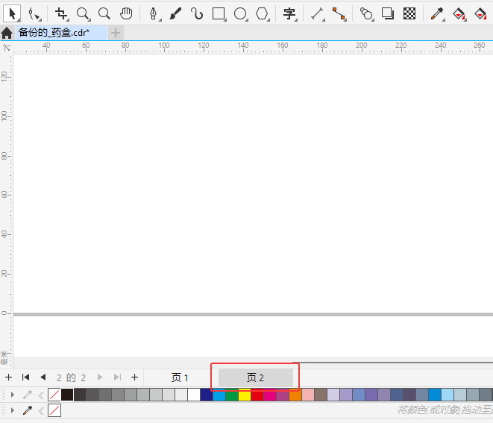The height and width of the screenshot is (423, 493).
Task: Select the Zoom tool
Action: pyautogui.click(x=83, y=14)
